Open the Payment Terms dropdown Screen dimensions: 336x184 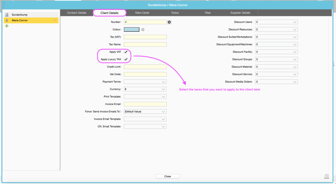coord(145,82)
